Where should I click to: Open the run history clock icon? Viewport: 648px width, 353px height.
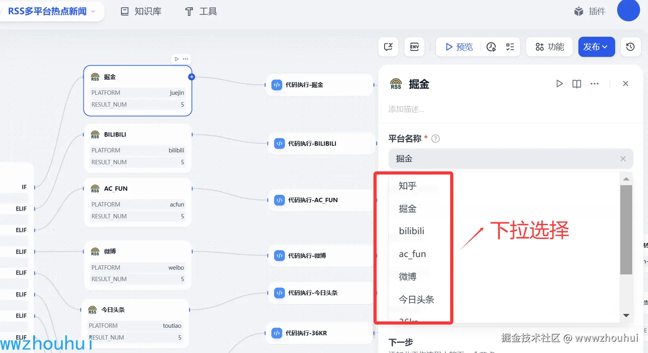tap(491, 47)
